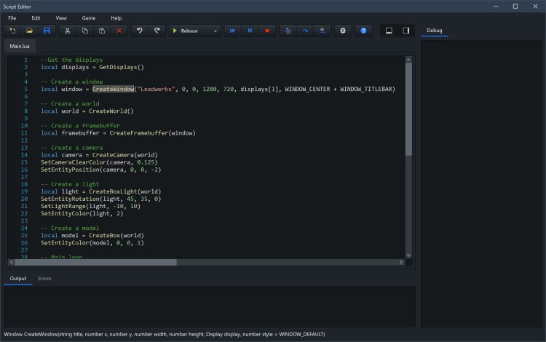Toggle the right side Debug panel
546x342 pixels.
coord(406,31)
